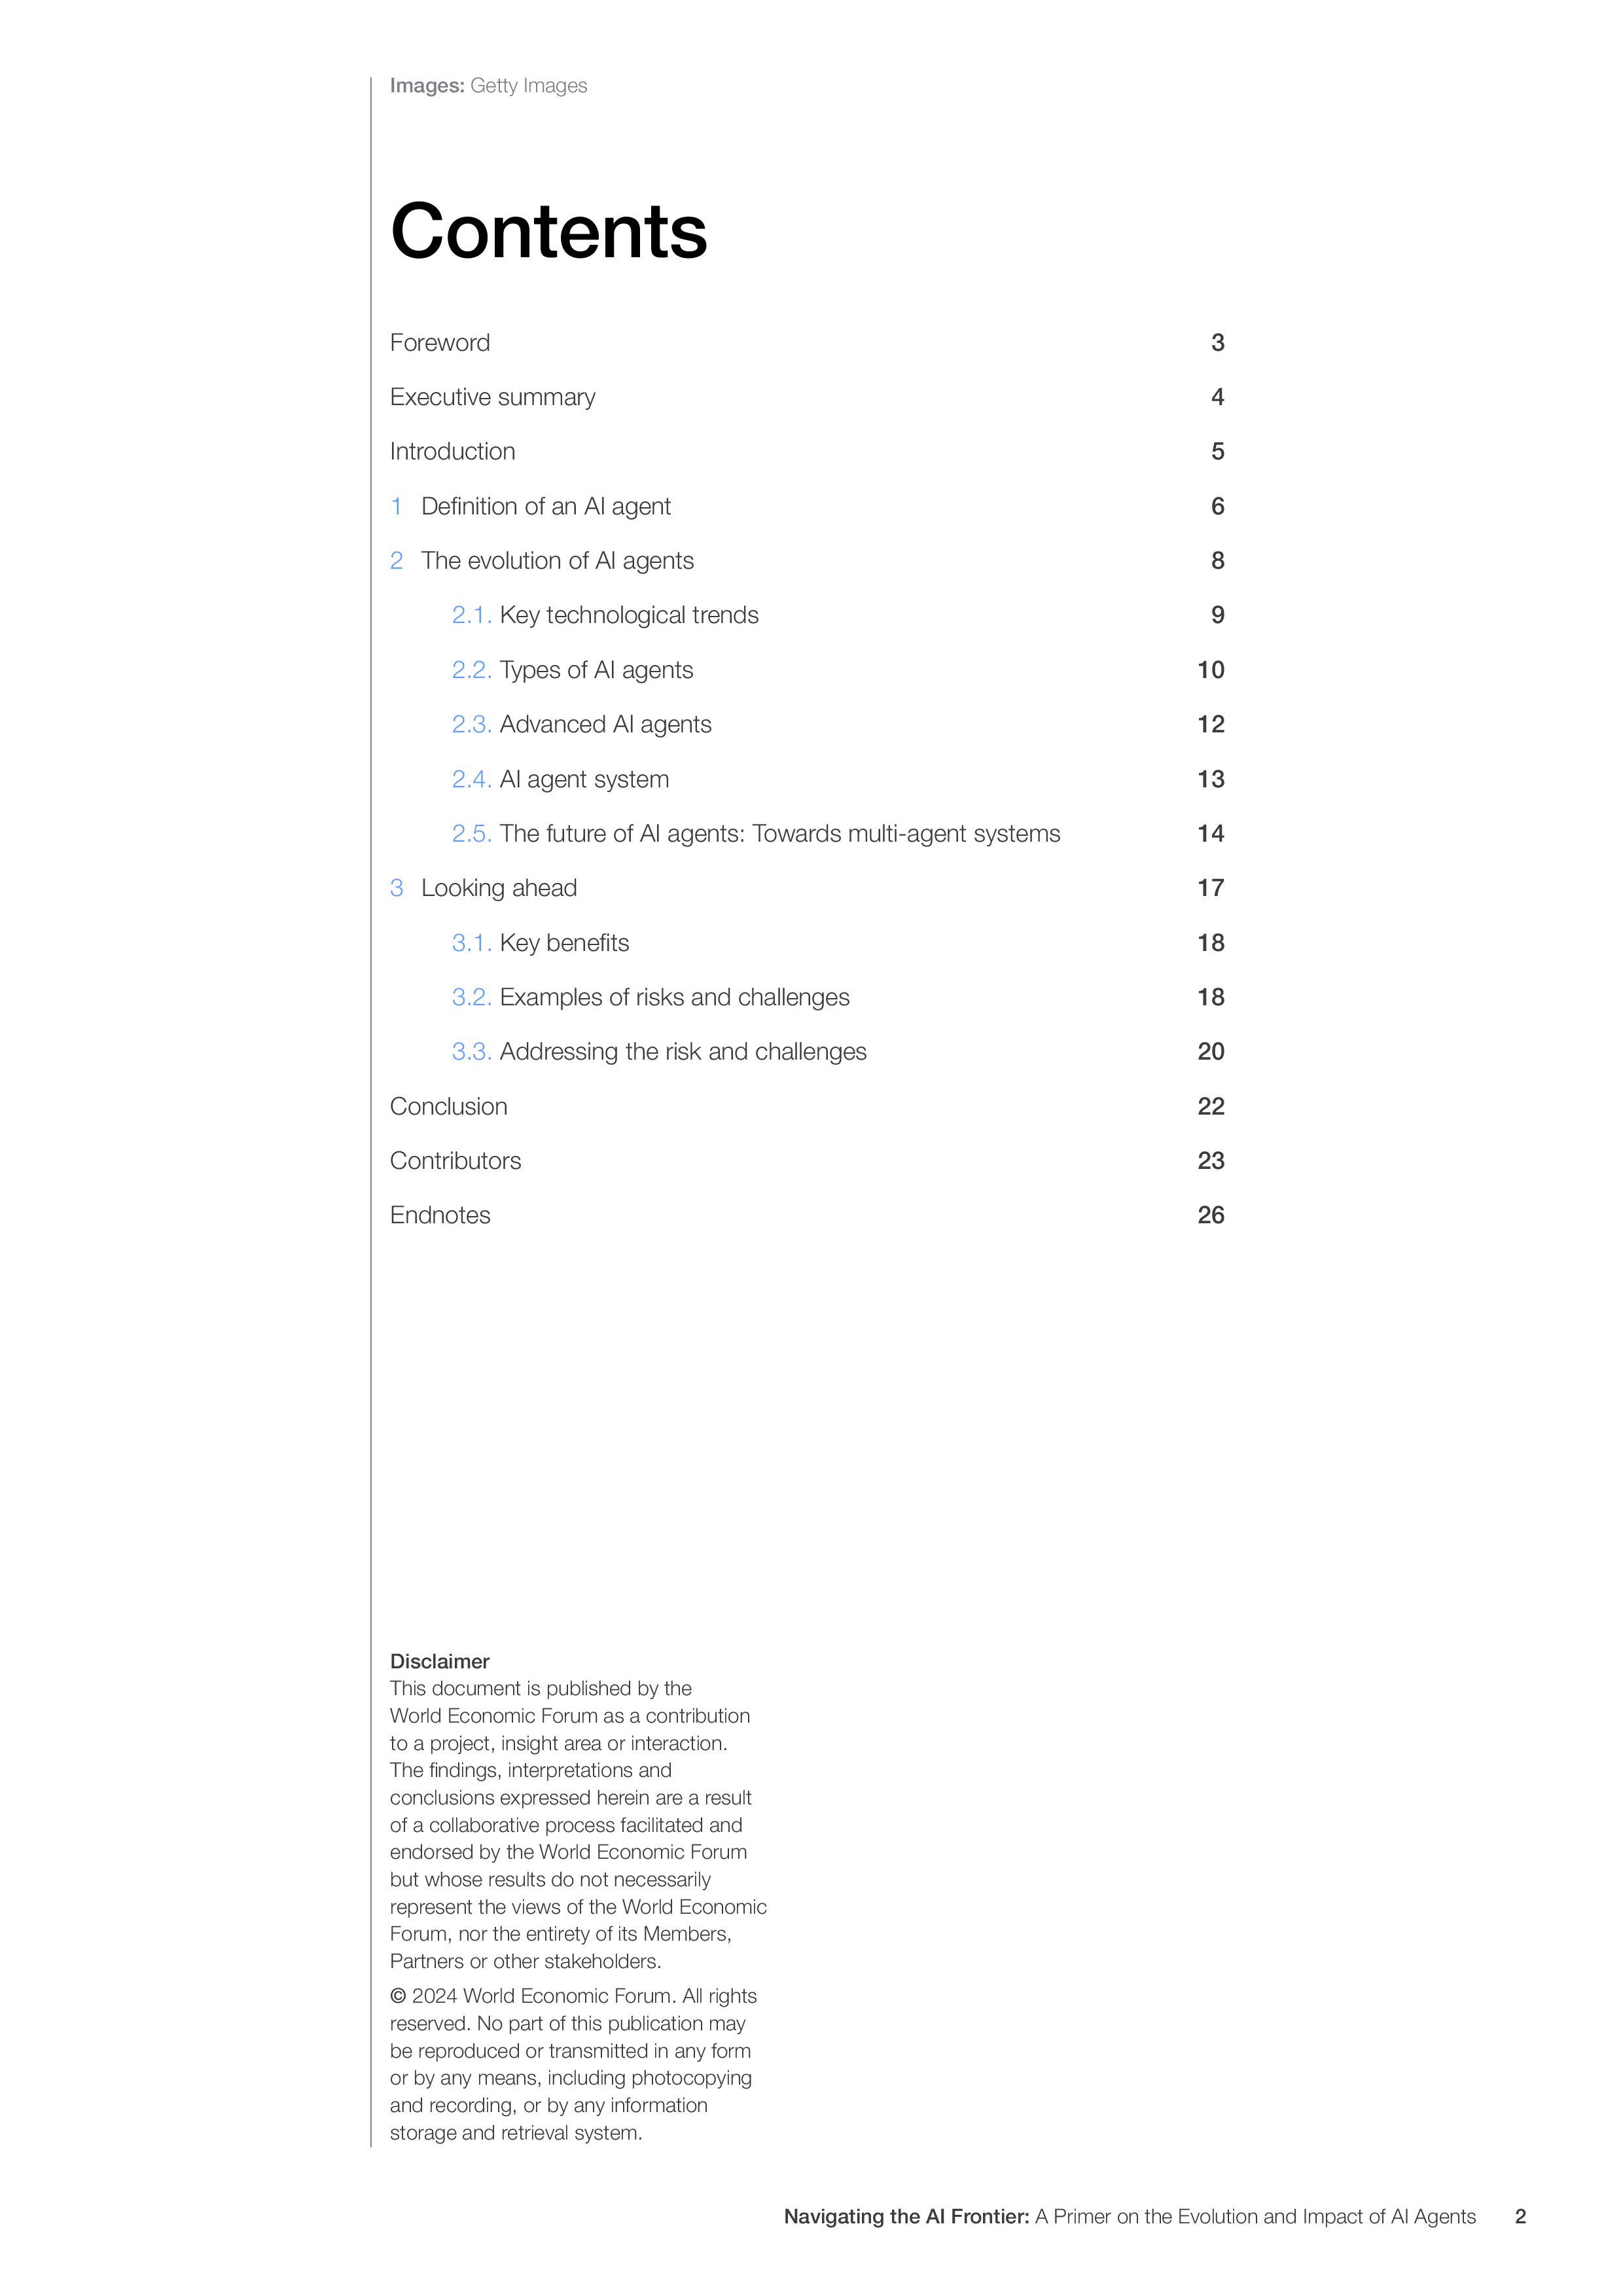Viewport: 1623px width, 2296px height.
Task: Open 2.5 Towards multi-agent systems entry
Action: tap(838, 833)
